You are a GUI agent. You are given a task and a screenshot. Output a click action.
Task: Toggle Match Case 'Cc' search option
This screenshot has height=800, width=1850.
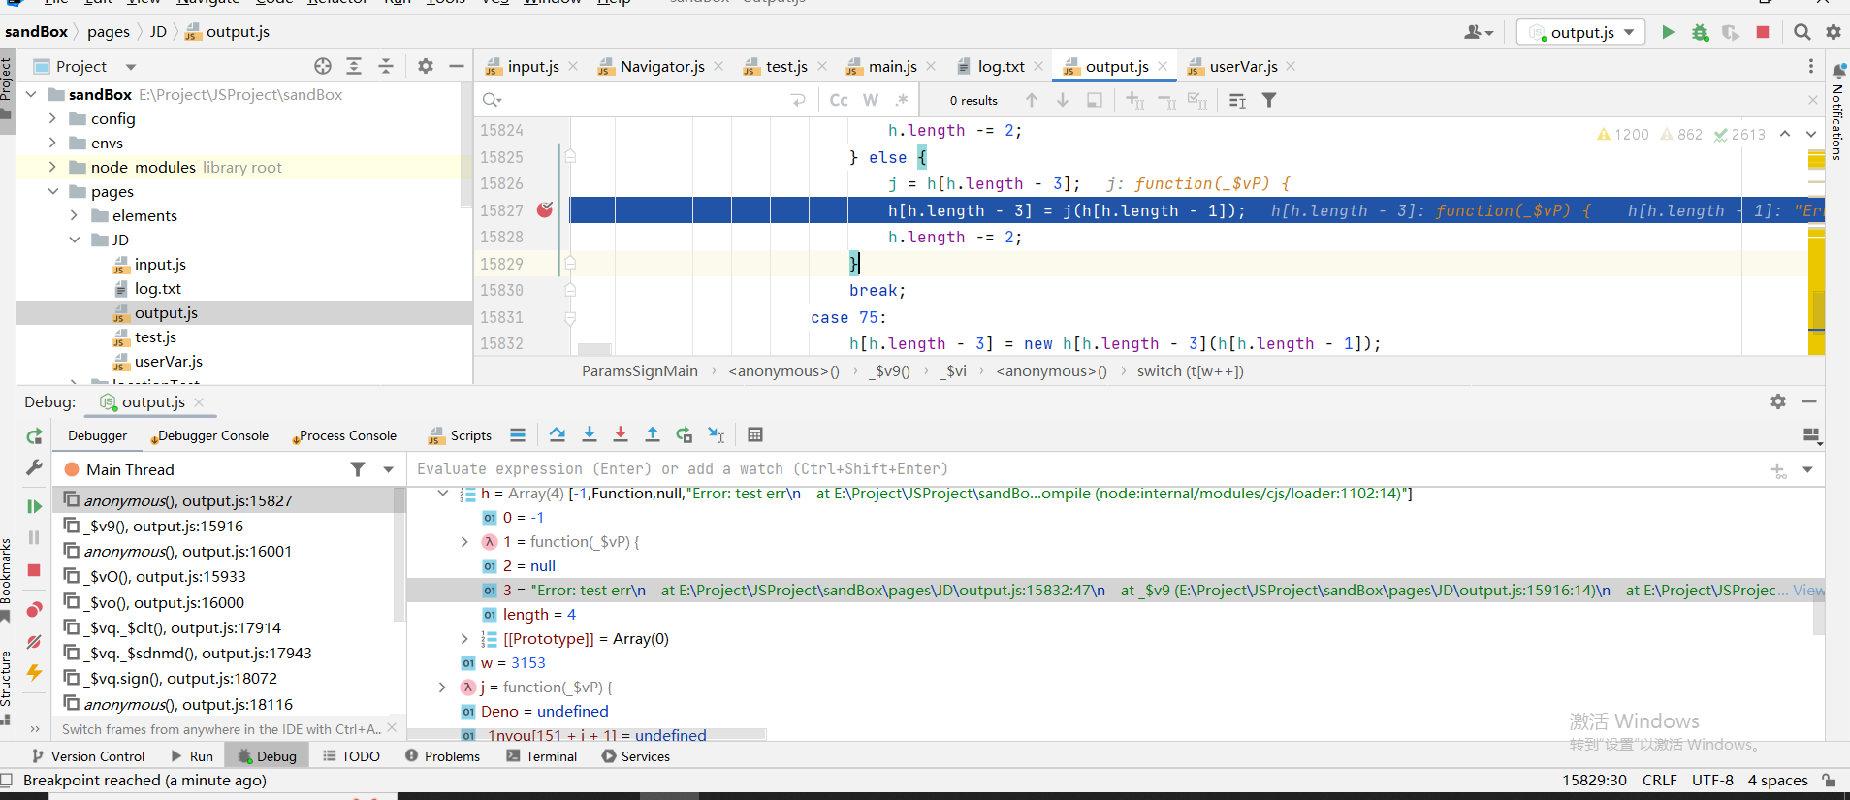(x=839, y=100)
